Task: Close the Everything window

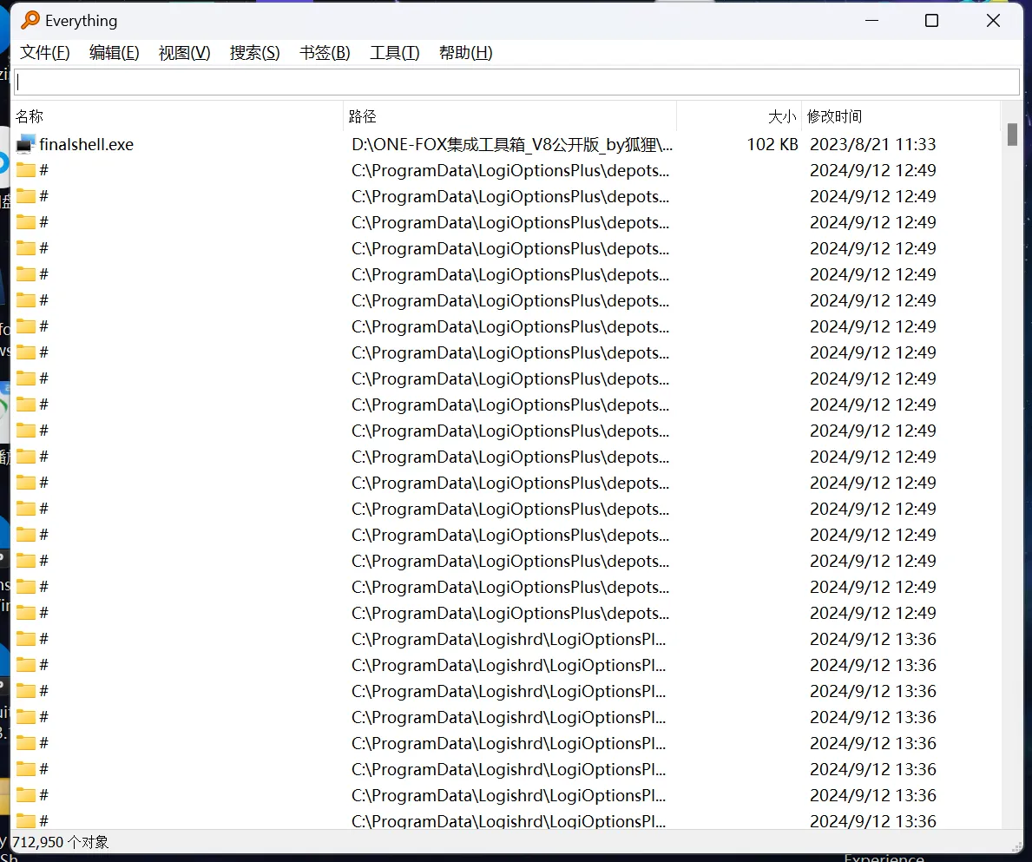Action: click(993, 20)
